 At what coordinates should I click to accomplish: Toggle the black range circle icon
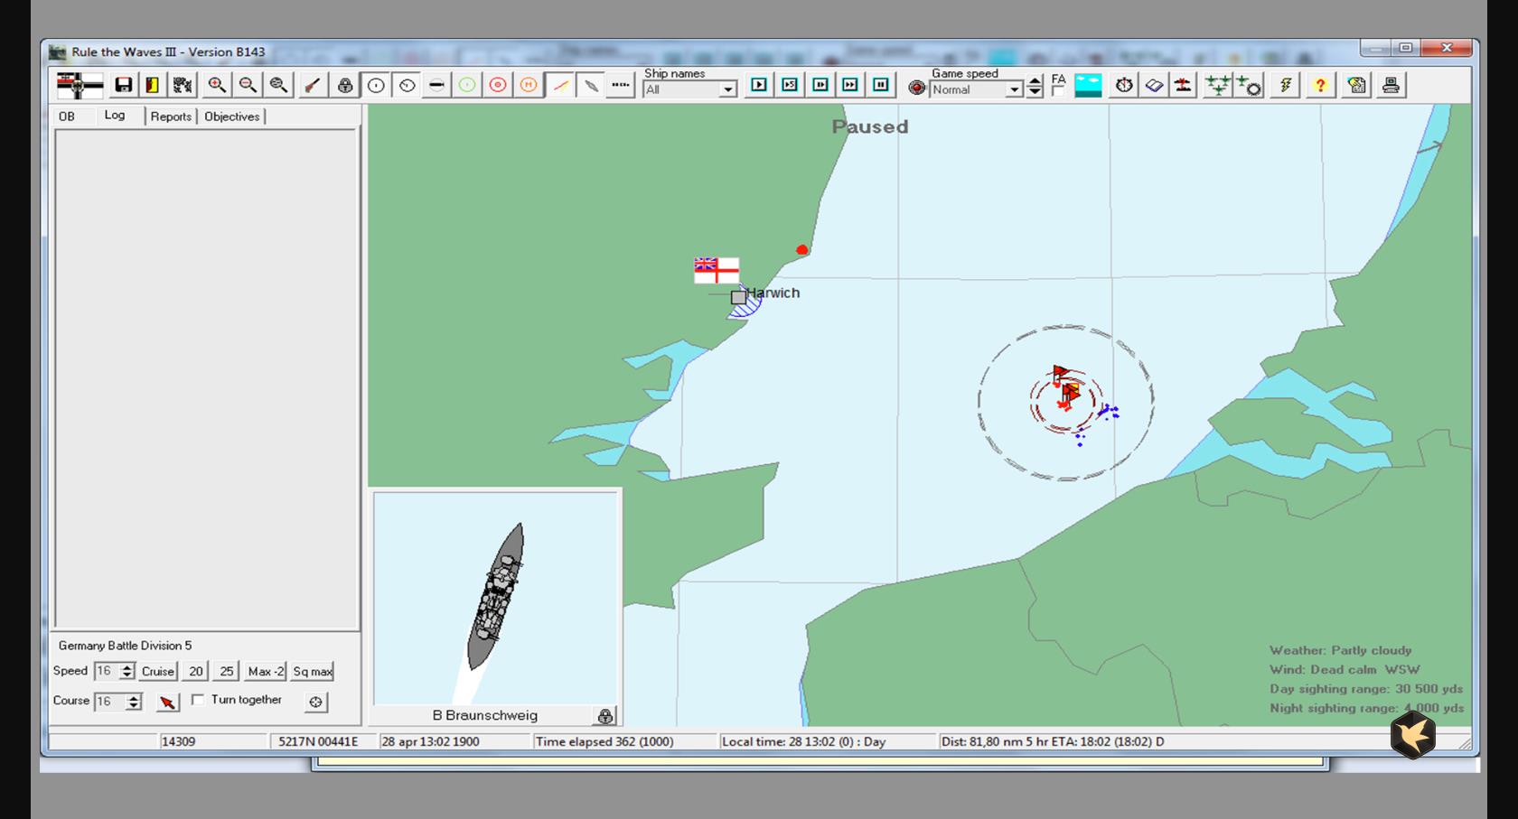[x=376, y=85]
